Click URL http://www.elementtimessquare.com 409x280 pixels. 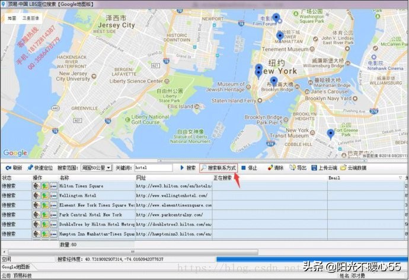[174, 205]
